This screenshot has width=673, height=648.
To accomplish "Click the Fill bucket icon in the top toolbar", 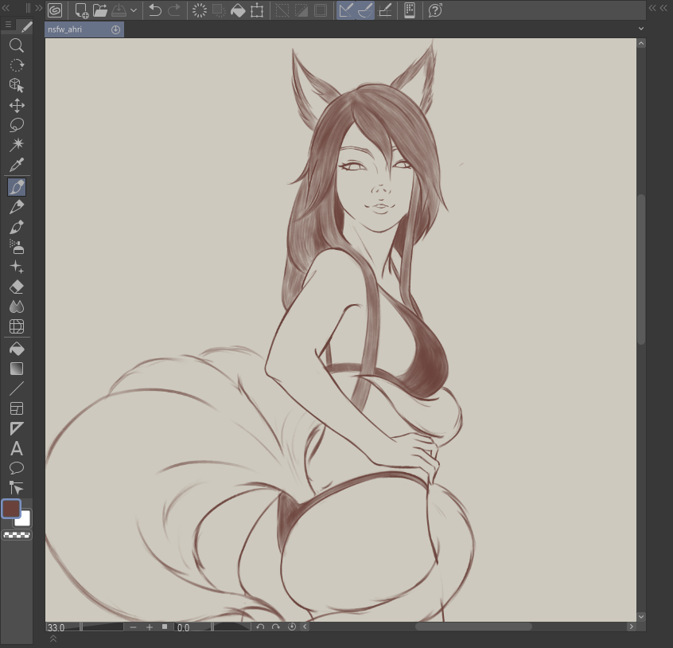I will click(x=238, y=10).
